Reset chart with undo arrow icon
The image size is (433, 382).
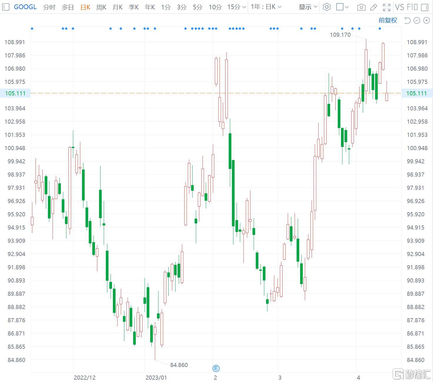(407, 20)
